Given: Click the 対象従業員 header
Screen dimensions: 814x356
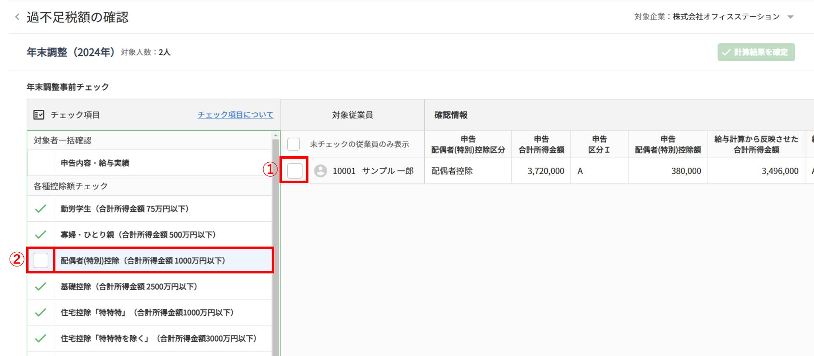Looking at the screenshot, I should pyautogui.click(x=352, y=115).
